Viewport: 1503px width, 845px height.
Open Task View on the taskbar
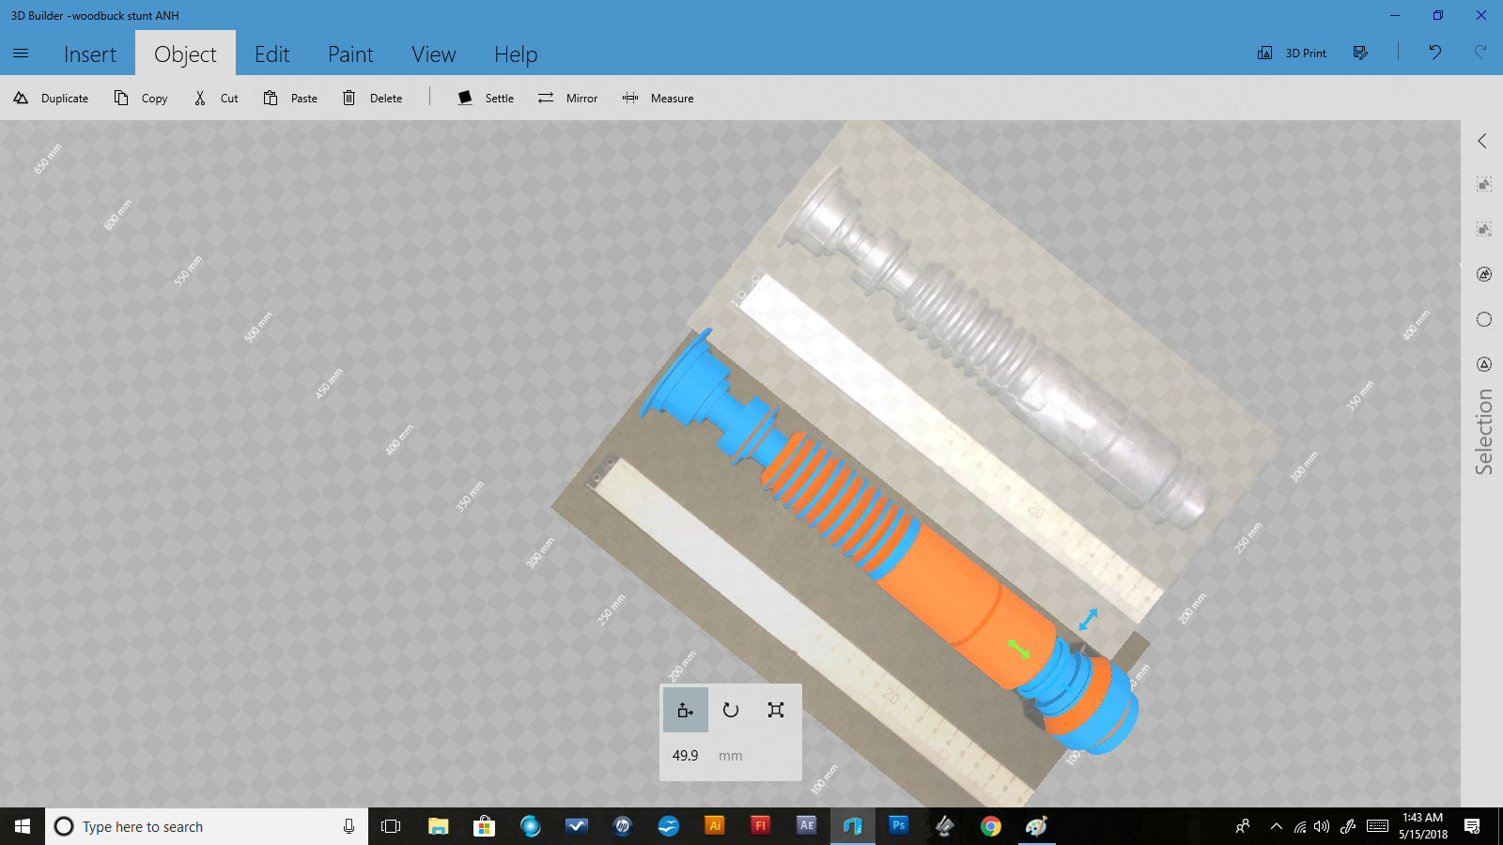(x=391, y=826)
